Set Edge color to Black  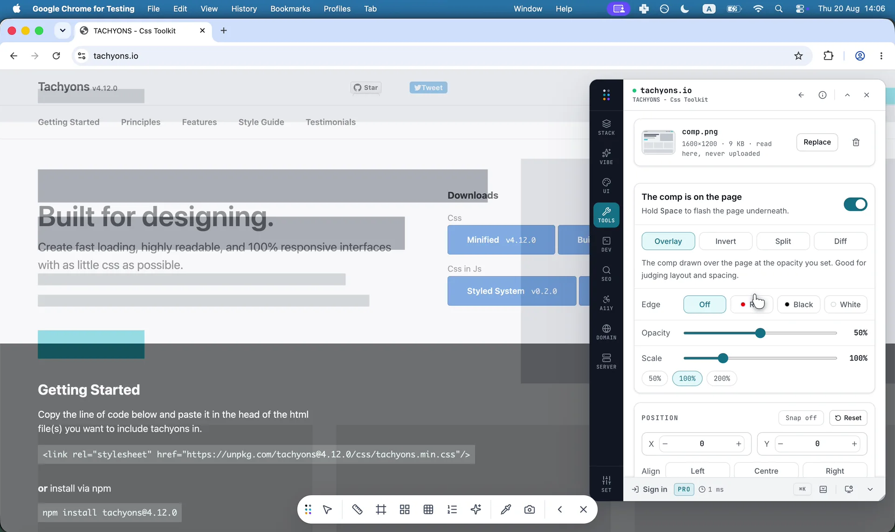point(799,305)
